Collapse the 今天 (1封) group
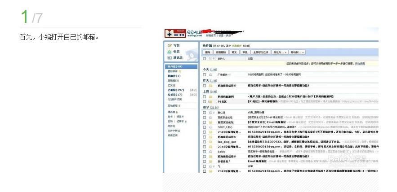This screenshot has height=192, width=397. pyautogui.click(x=210, y=70)
